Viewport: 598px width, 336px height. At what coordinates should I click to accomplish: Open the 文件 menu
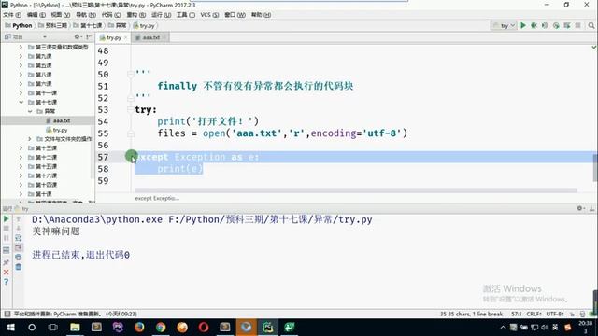pyautogui.click(x=12, y=15)
